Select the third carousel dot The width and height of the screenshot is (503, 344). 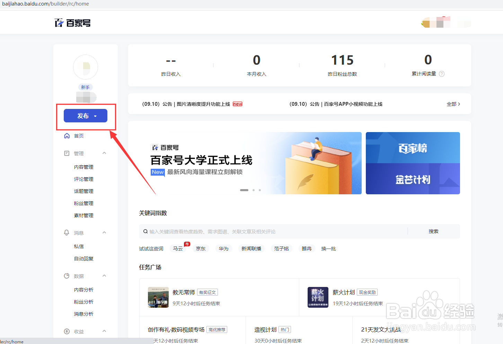(260, 190)
